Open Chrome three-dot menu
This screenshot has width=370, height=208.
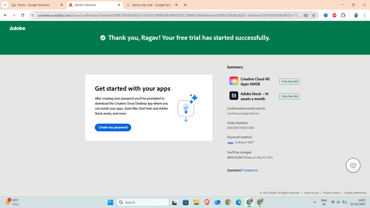(365, 15)
